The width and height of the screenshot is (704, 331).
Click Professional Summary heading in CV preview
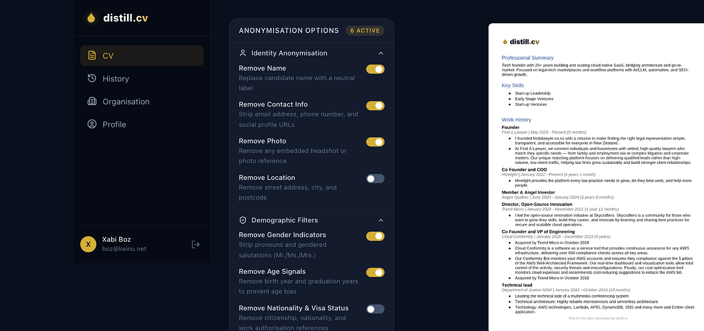coord(527,58)
